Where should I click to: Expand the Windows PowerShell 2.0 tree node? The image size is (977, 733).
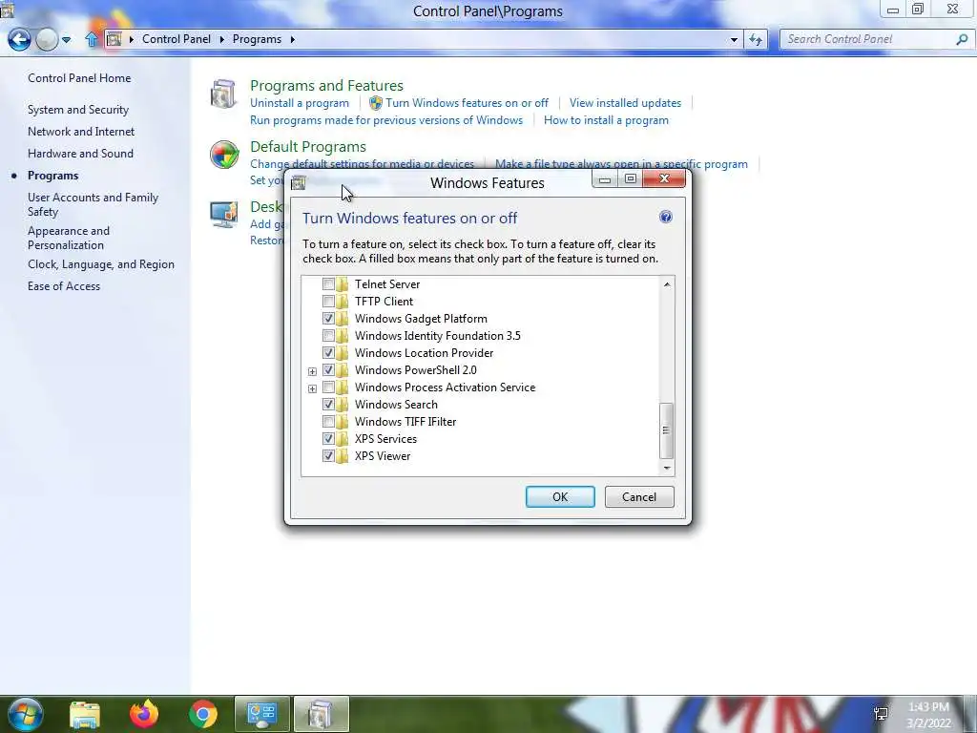point(312,371)
